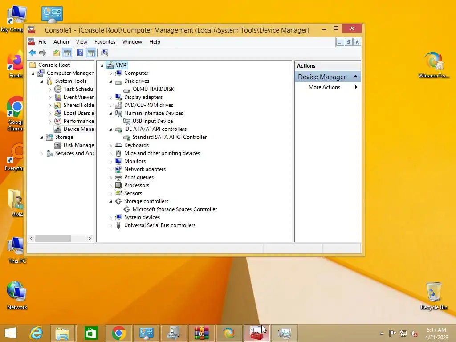
Task: Select the QEMU HARDDISK device icon
Action: [127, 89]
